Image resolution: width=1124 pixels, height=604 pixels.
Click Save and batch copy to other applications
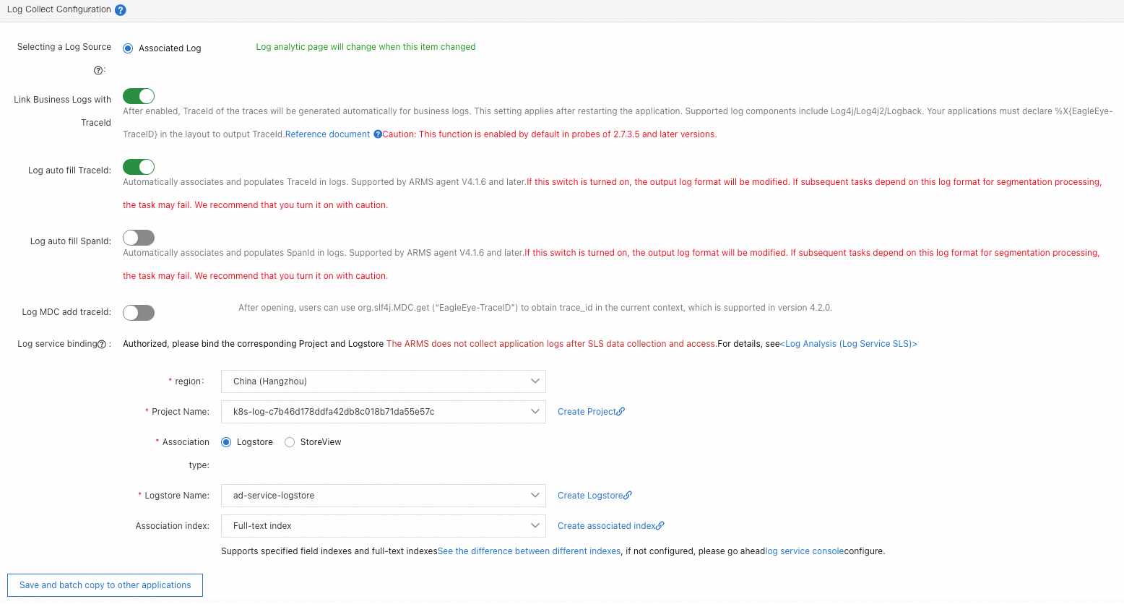105,585
